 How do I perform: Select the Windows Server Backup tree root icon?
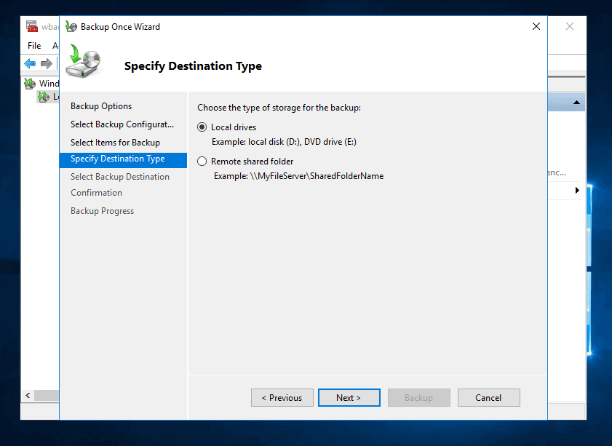[30, 84]
